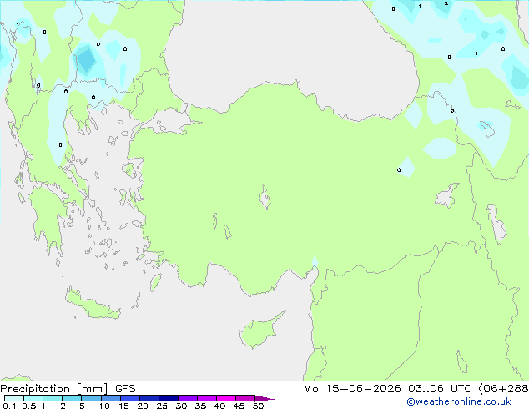Viewport: 529px width, 409px height.
Task: Click the legend value '45'
Action: click(239, 406)
